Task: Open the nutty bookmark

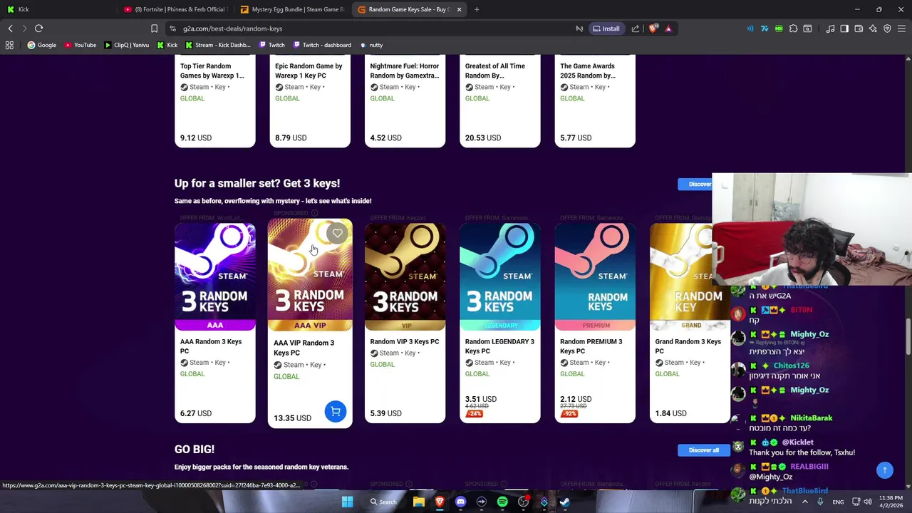Action: (x=370, y=45)
